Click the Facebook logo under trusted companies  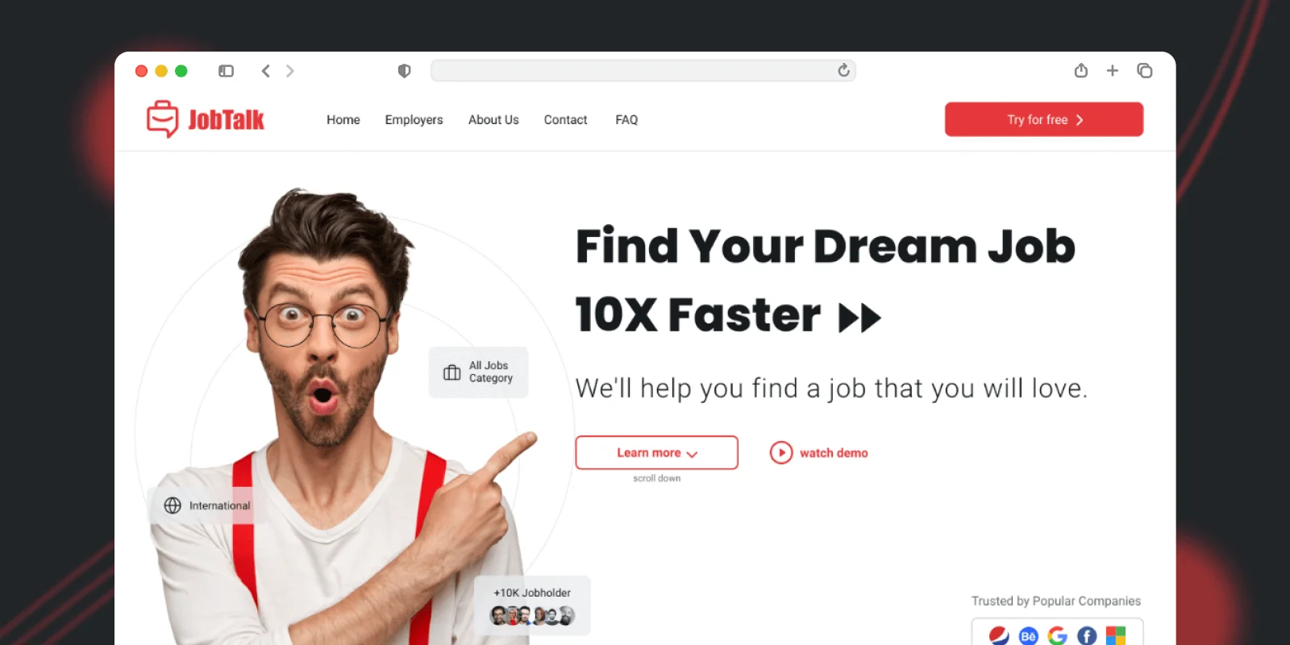[1087, 635]
